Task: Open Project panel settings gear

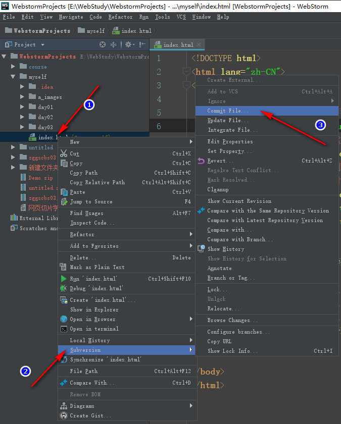Action: [129, 44]
